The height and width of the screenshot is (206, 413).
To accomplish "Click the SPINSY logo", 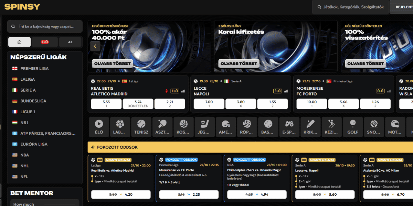I will tap(22, 7).
